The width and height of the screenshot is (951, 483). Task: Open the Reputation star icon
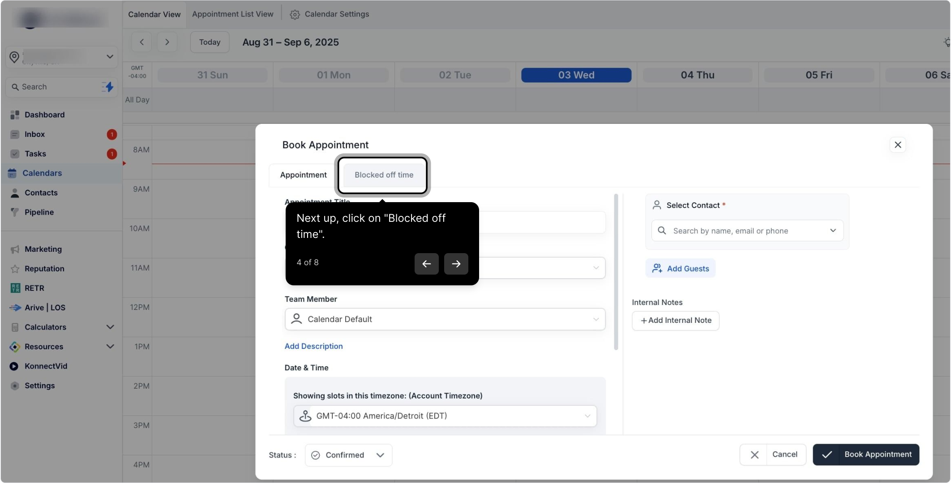click(x=15, y=269)
